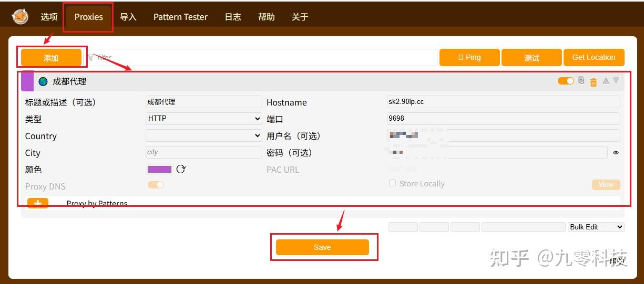The width and height of the screenshot is (644, 284).
Task: Open the 类型 HTTP dropdown
Action: pyautogui.click(x=203, y=119)
